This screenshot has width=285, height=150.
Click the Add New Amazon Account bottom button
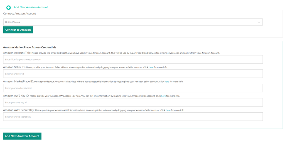(x=22, y=136)
